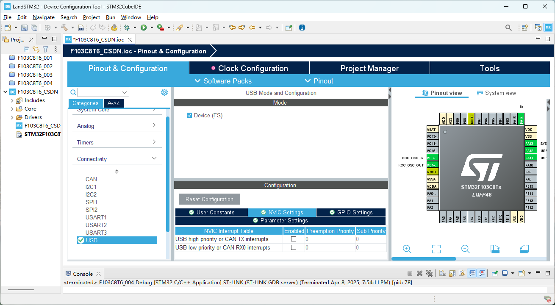
Task: Toggle Scroll Lock in console
Action: (452, 274)
